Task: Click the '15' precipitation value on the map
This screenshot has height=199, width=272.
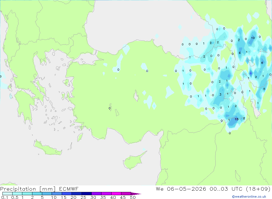Action: click(236, 119)
